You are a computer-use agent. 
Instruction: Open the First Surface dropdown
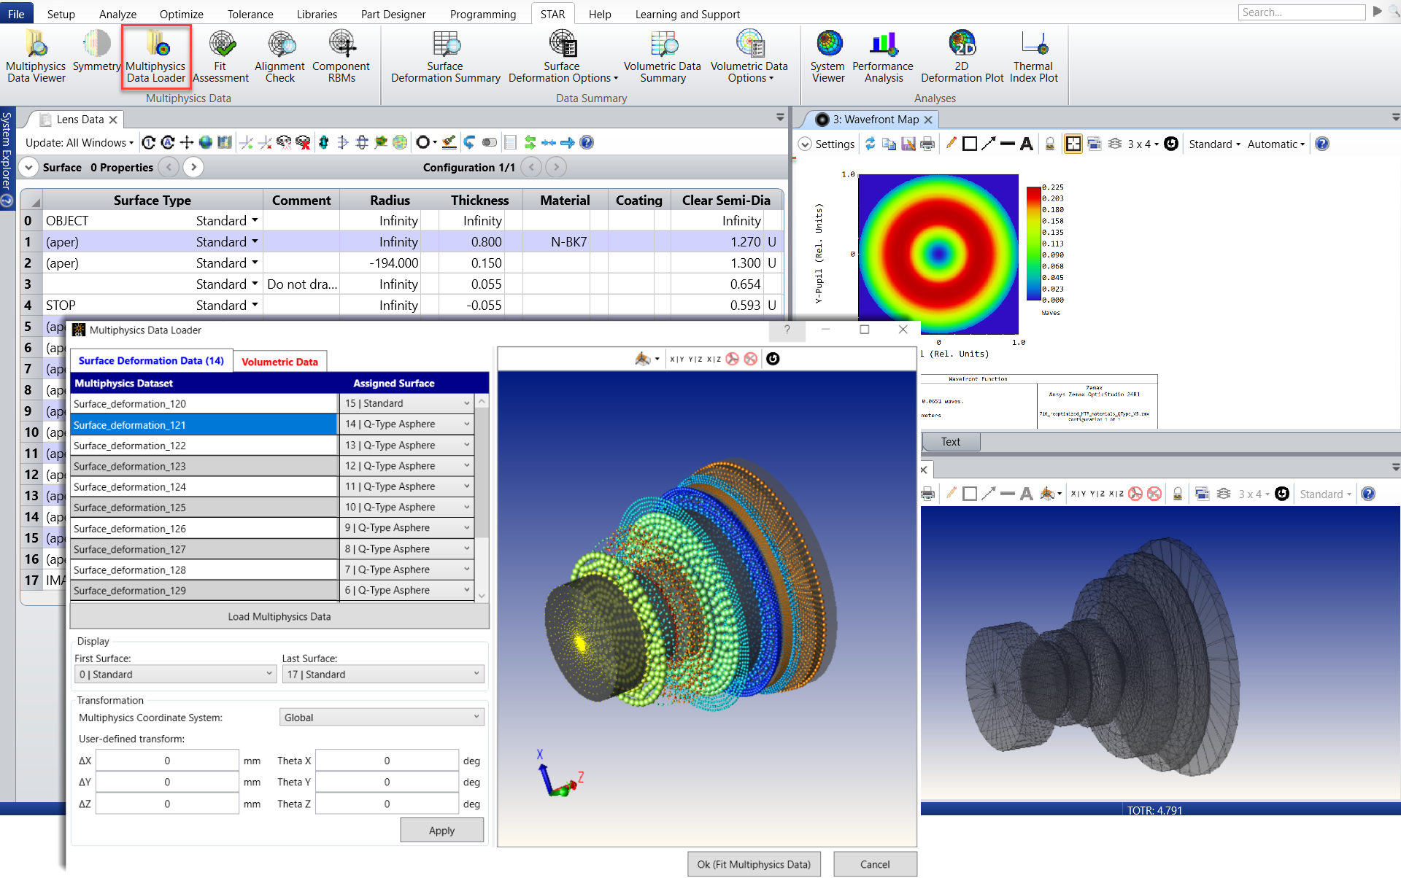[x=176, y=674]
